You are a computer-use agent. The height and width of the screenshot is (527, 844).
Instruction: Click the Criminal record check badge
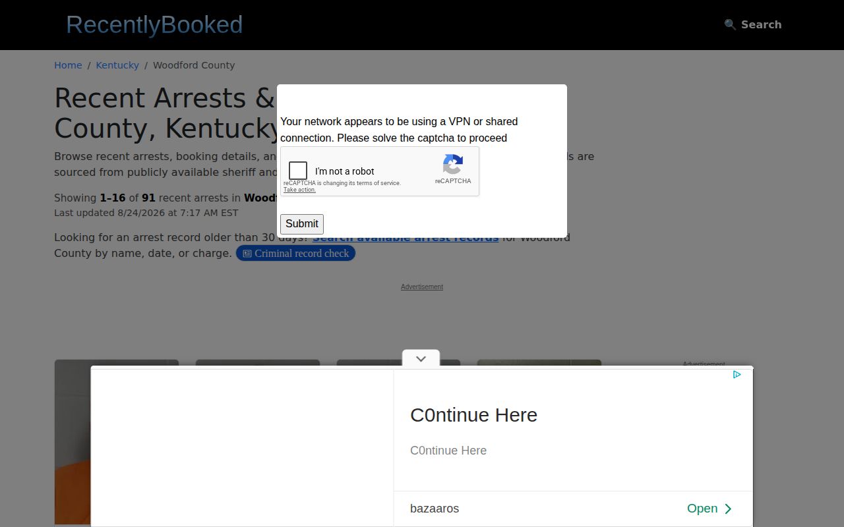[295, 253]
